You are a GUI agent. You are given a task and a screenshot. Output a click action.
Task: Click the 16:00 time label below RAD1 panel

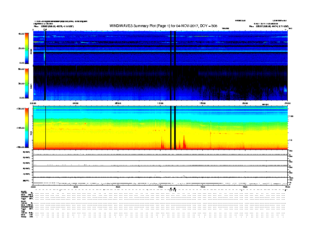203,103
